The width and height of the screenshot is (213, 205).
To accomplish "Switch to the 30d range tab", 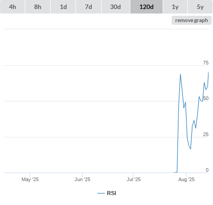I will pyautogui.click(x=115, y=7).
